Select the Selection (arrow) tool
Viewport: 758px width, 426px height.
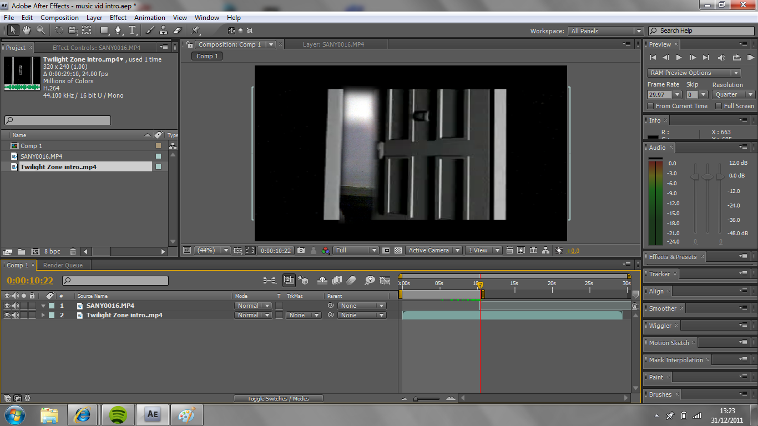[13, 30]
